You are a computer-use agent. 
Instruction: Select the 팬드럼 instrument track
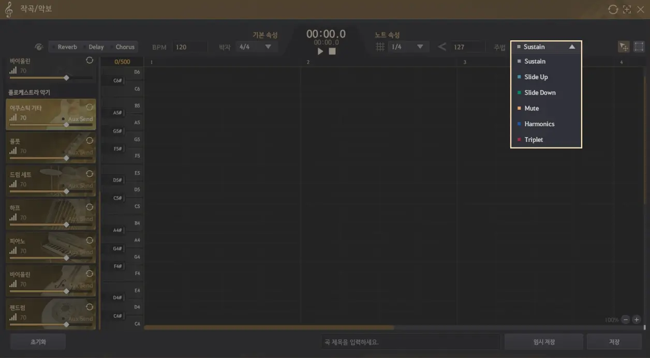point(51,314)
